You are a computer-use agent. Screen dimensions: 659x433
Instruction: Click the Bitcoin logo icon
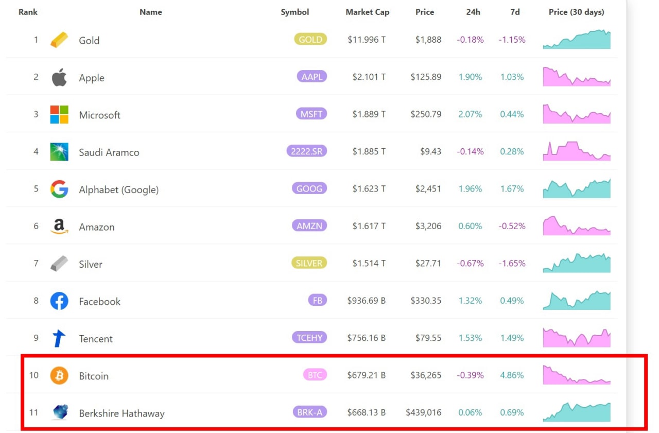click(x=59, y=375)
